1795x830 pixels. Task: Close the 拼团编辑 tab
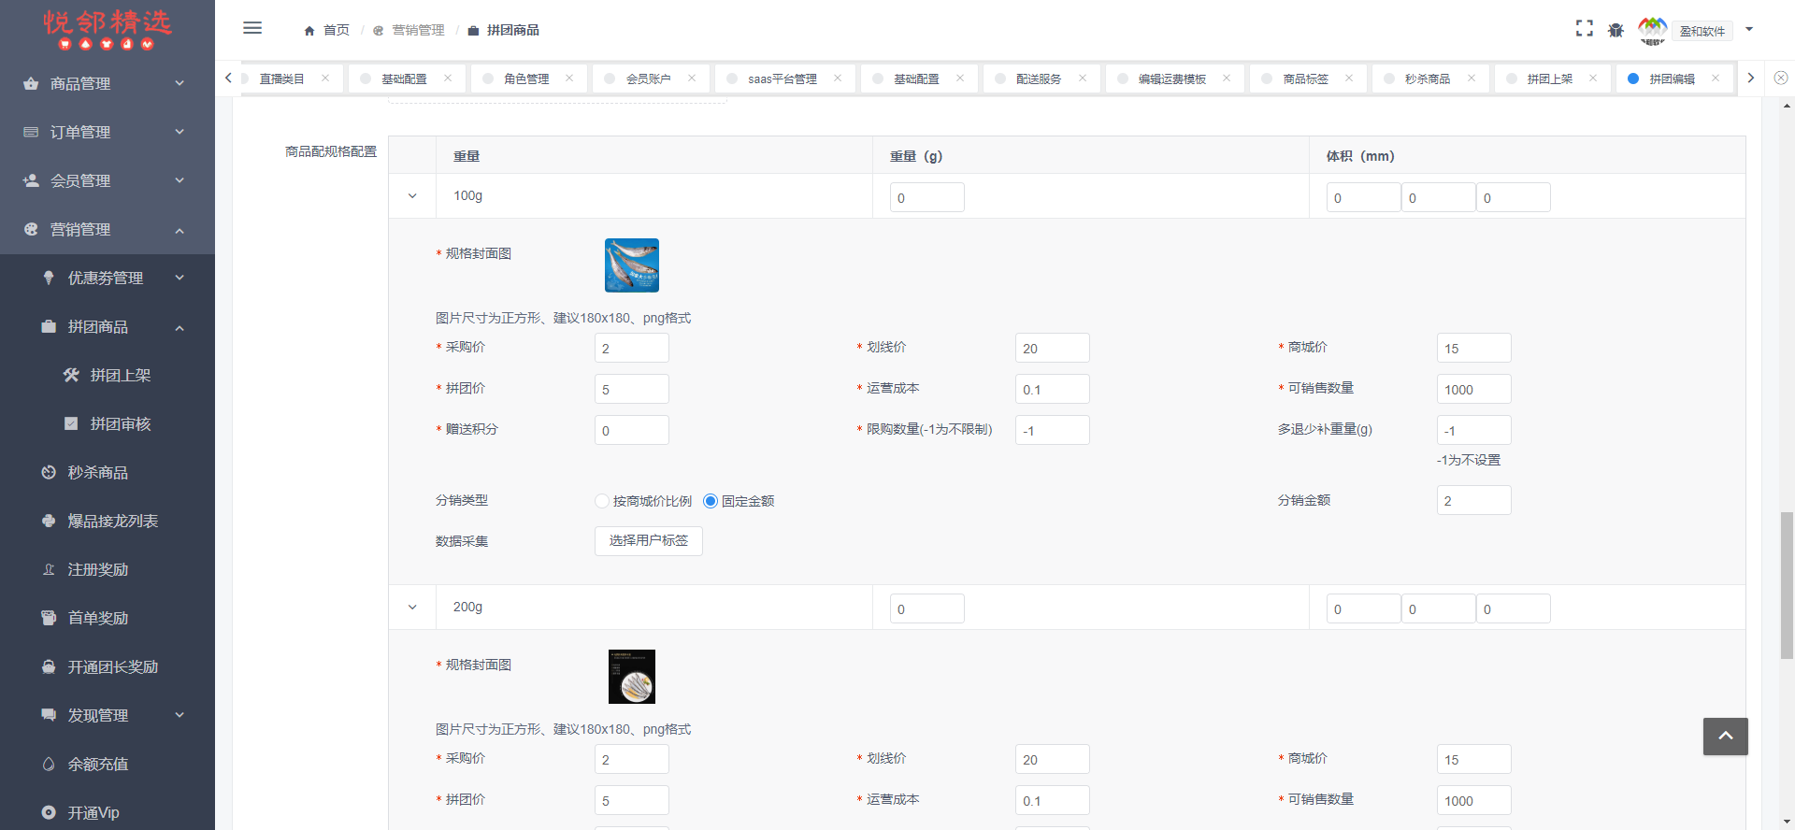click(x=1716, y=78)
